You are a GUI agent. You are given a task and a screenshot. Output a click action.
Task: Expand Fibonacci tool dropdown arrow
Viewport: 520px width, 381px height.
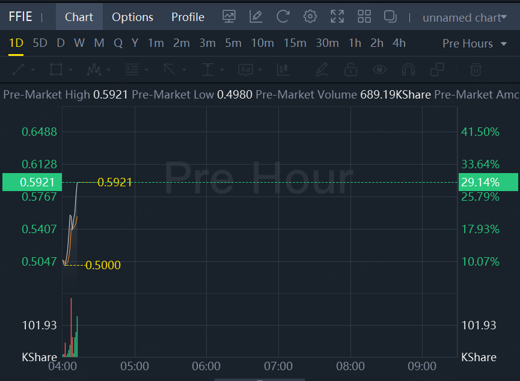coord(146,70)
